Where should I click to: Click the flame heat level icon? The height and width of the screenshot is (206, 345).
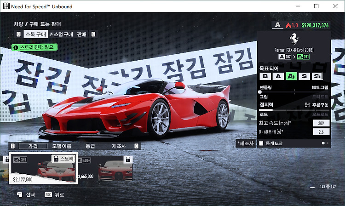(x=288, y=25)
